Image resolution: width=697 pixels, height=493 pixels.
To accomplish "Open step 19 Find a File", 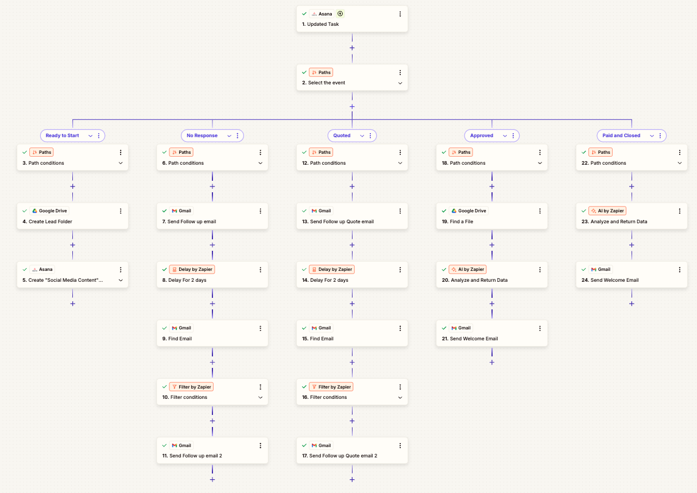I will coord(492,216).
